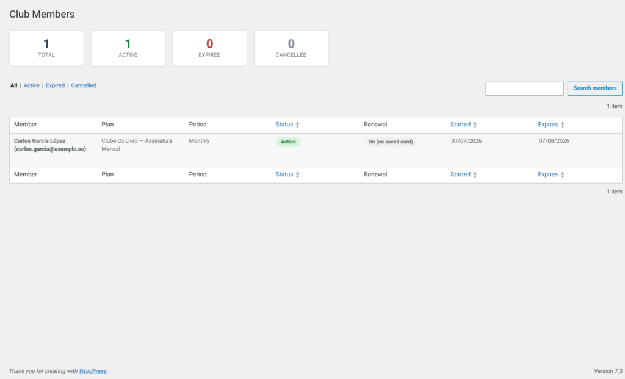Filter the list by Expired members link
This screenshot has width=625, height=379.
click(55, 85)
